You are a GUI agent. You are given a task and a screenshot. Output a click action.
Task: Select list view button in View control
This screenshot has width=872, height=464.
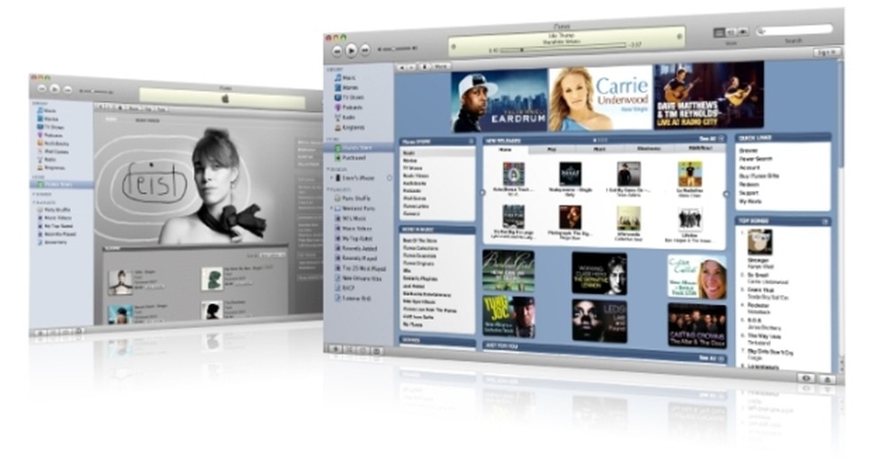pos(719,33)
